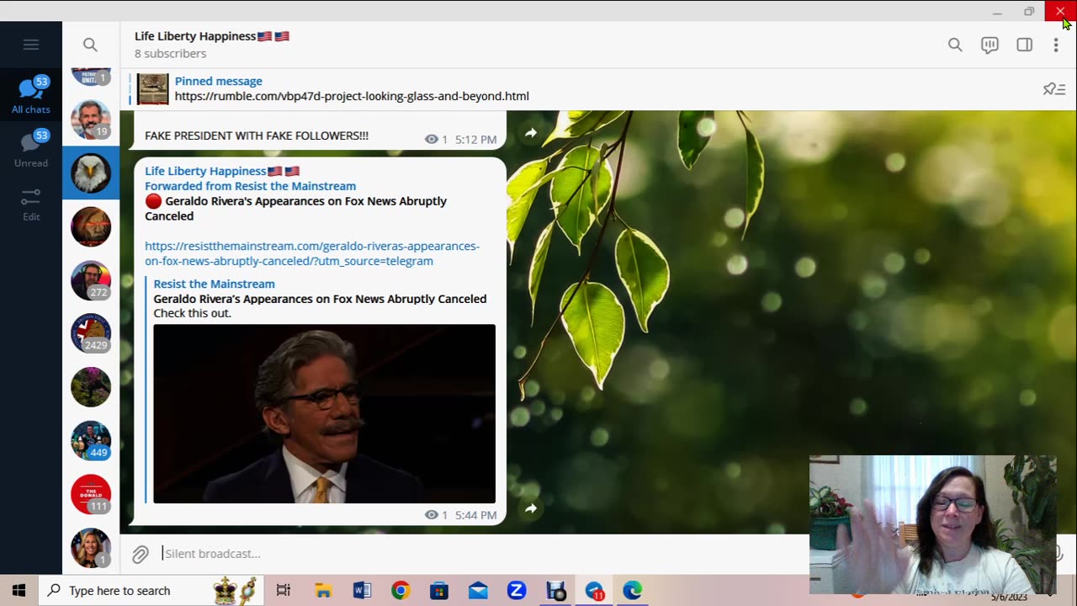Open the blonde woman avatar chat
The height and width of the screenshot is (606, 1077).
click(x=91, y=548)
